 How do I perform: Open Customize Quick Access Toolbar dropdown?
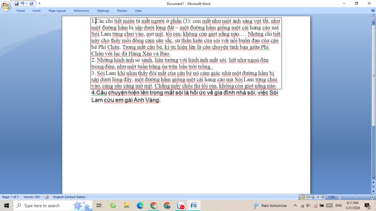click(40, 4)
